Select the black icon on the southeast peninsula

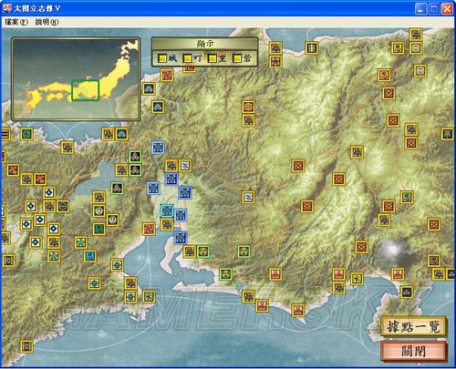407,292
